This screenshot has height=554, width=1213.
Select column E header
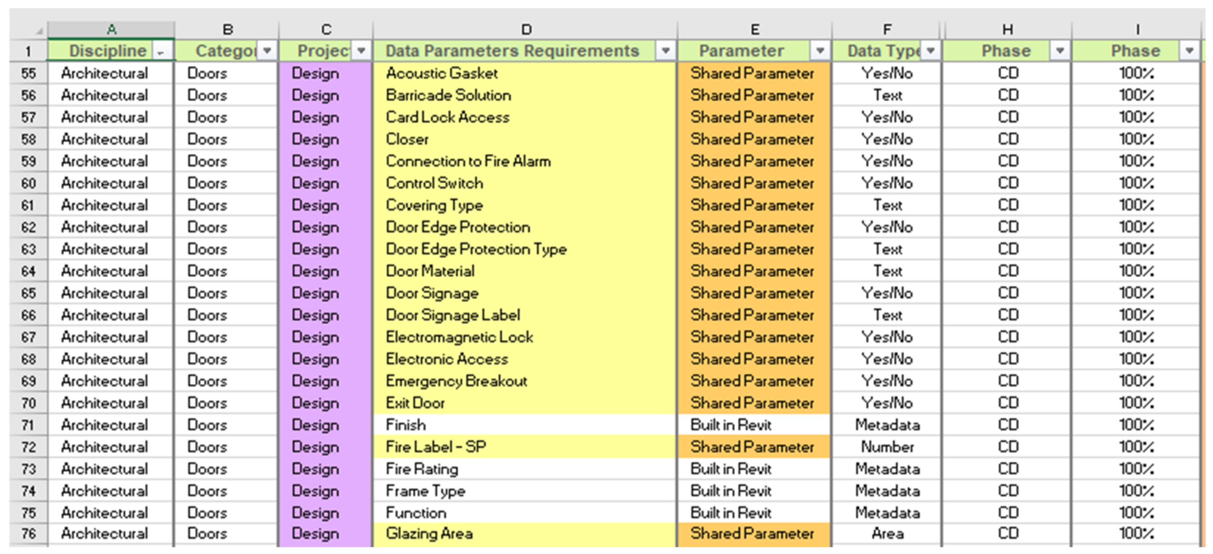pos(754,30)
